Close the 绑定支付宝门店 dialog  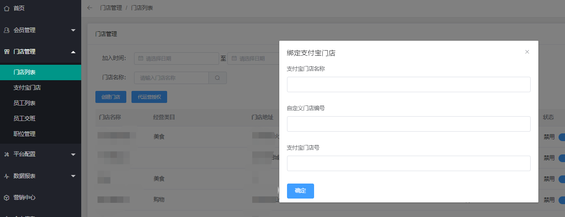527,52
